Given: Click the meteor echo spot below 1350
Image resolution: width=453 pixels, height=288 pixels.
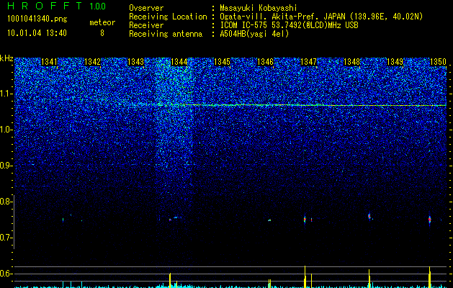Looking at the screenshot, I should pos(430,220).
